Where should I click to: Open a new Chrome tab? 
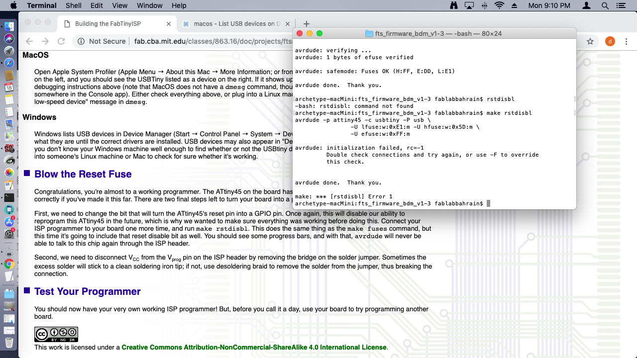click(x=307, y=24)
